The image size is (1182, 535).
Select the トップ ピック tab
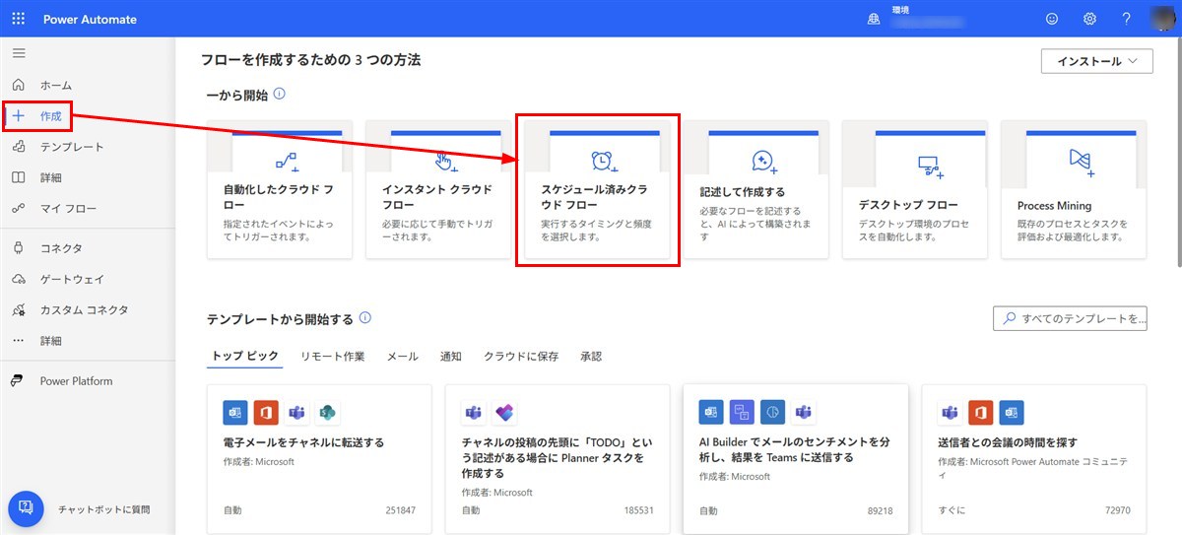(245, 356)
